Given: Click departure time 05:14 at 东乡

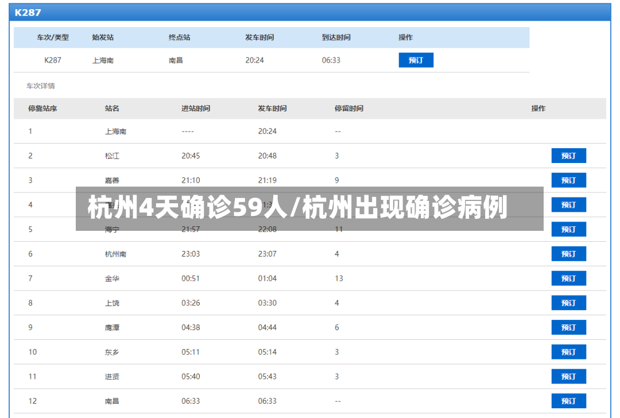Looking at the screenshot, I should coord(268,352).
